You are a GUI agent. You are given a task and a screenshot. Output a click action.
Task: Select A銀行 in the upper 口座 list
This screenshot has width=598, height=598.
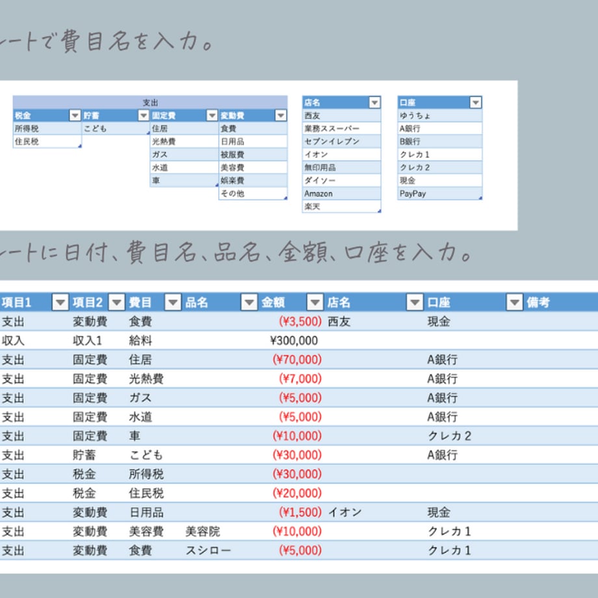(440, 129)
